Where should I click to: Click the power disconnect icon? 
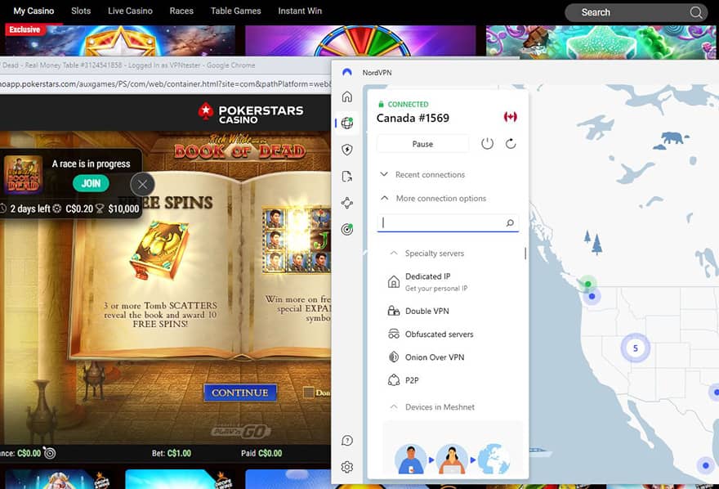pyautogui.click(x=487, y=144)
